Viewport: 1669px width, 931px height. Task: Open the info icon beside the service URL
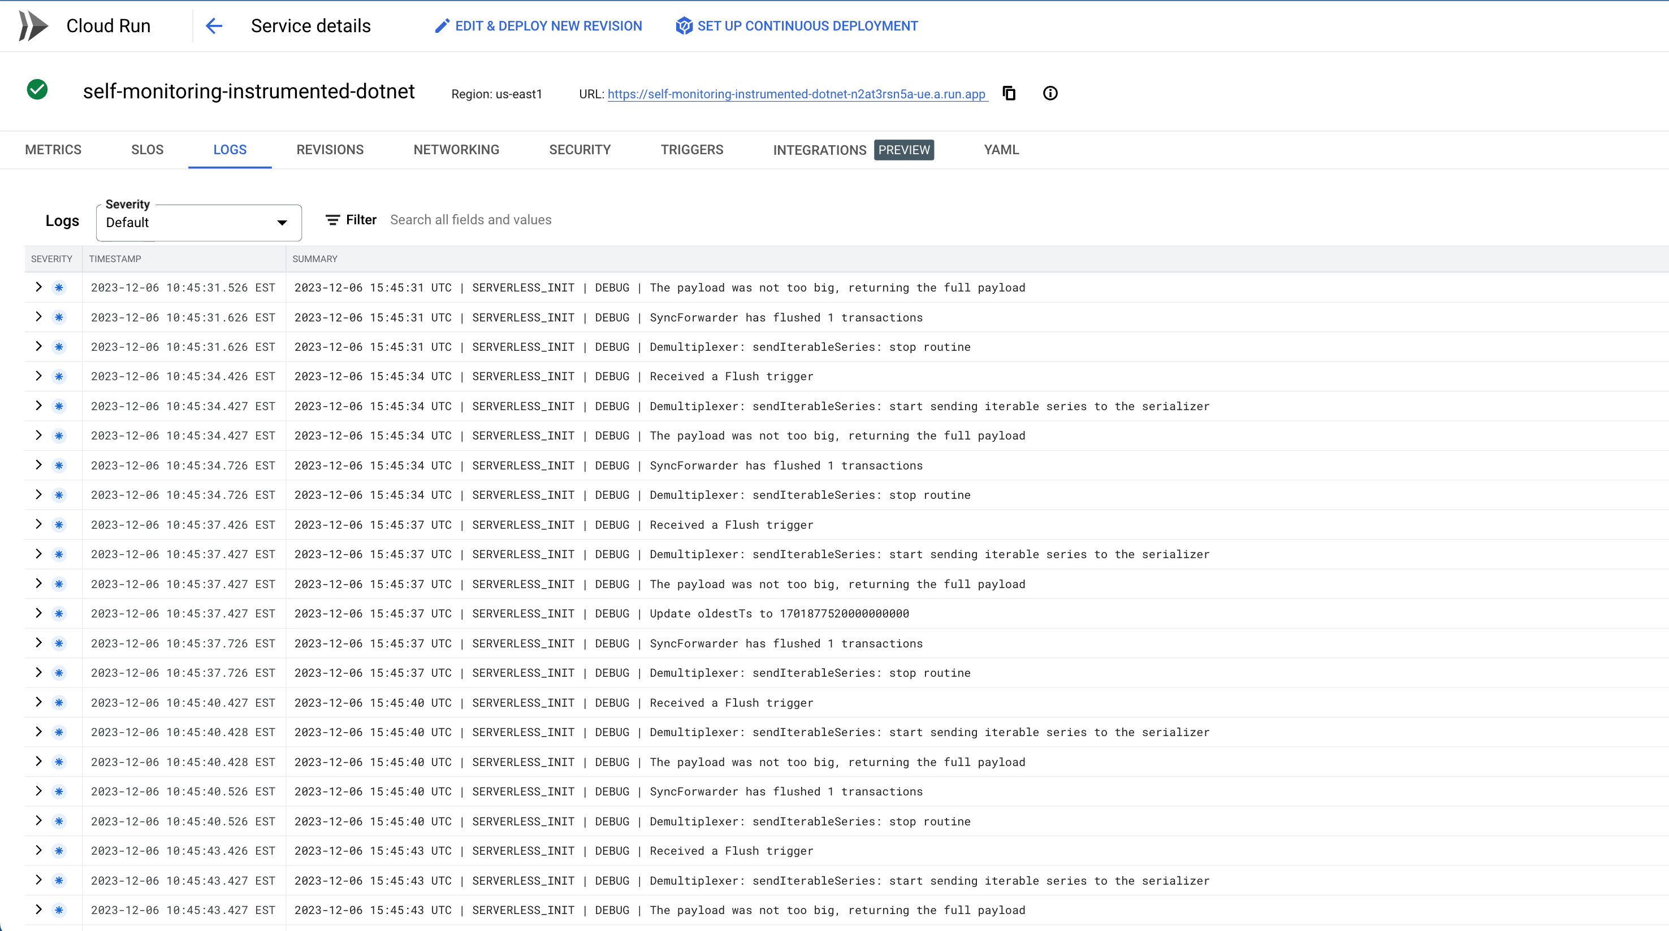[1050, 93]
